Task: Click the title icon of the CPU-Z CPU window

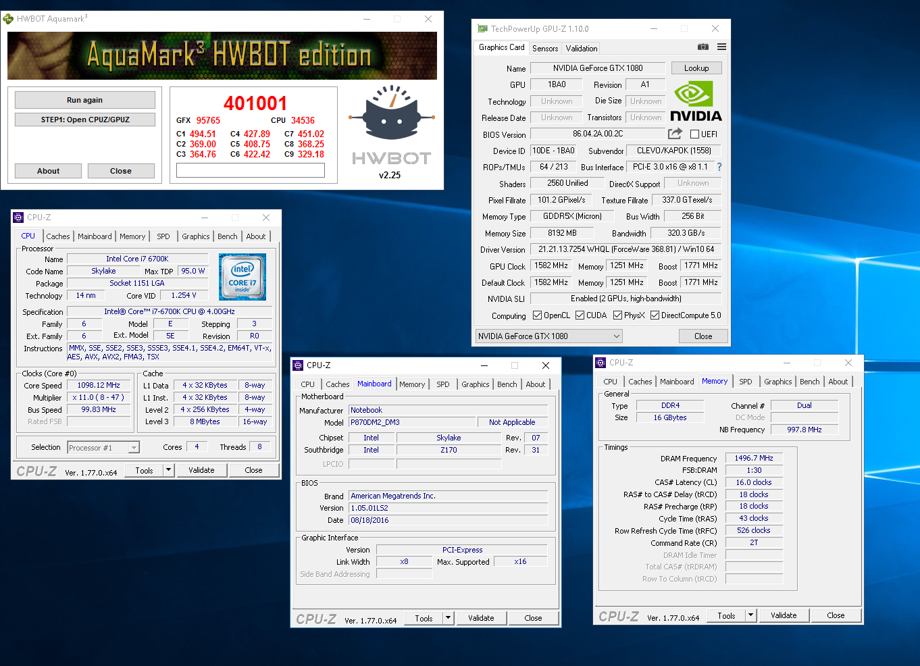Action: click(x=18, y=217)
